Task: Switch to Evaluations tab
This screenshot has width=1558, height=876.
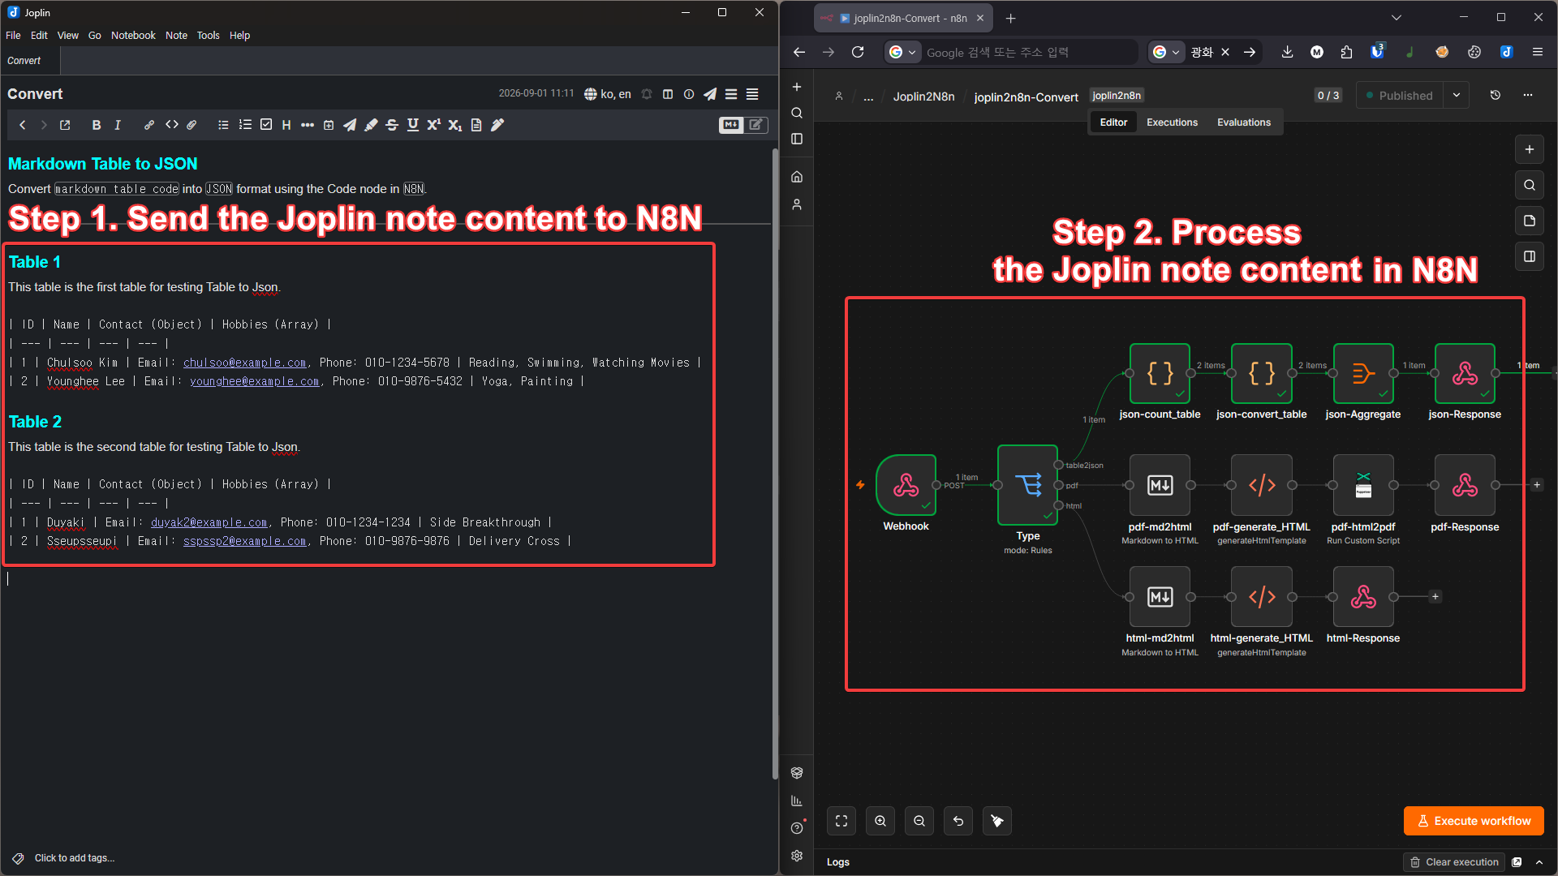Action: coord(1244,122)
